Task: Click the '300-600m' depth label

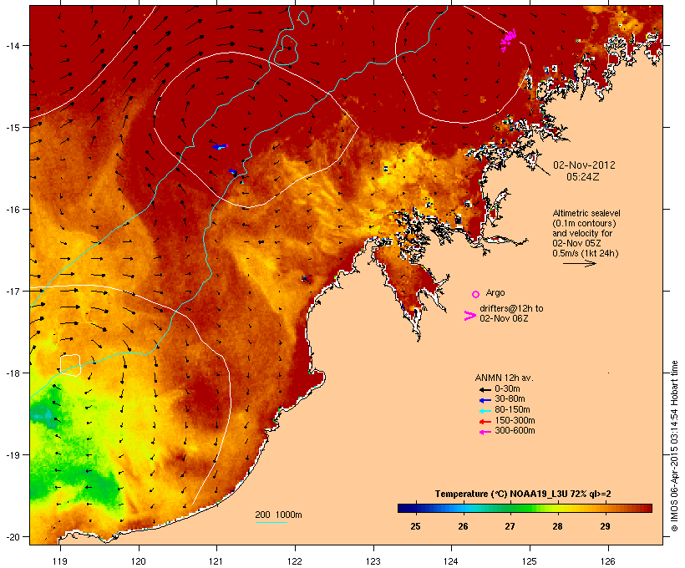Action: (515, 431)
